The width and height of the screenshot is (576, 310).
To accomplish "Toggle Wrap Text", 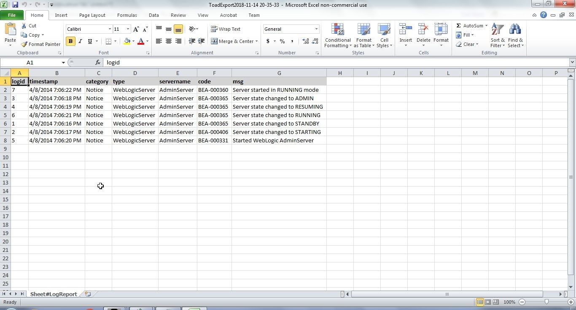I will [226, 29].
